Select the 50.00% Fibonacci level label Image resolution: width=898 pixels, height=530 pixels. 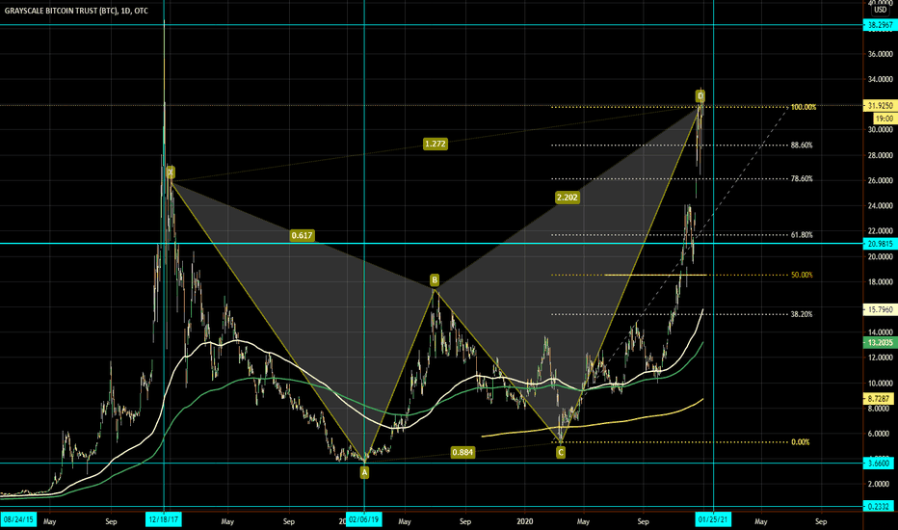802,275
